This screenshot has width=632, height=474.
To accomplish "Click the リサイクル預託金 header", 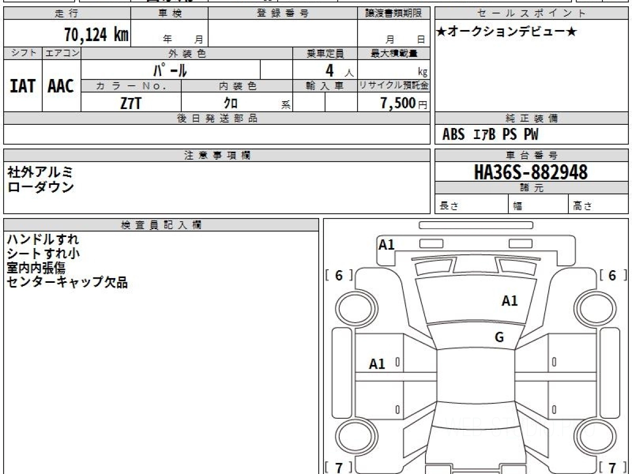I will (394, 86).
